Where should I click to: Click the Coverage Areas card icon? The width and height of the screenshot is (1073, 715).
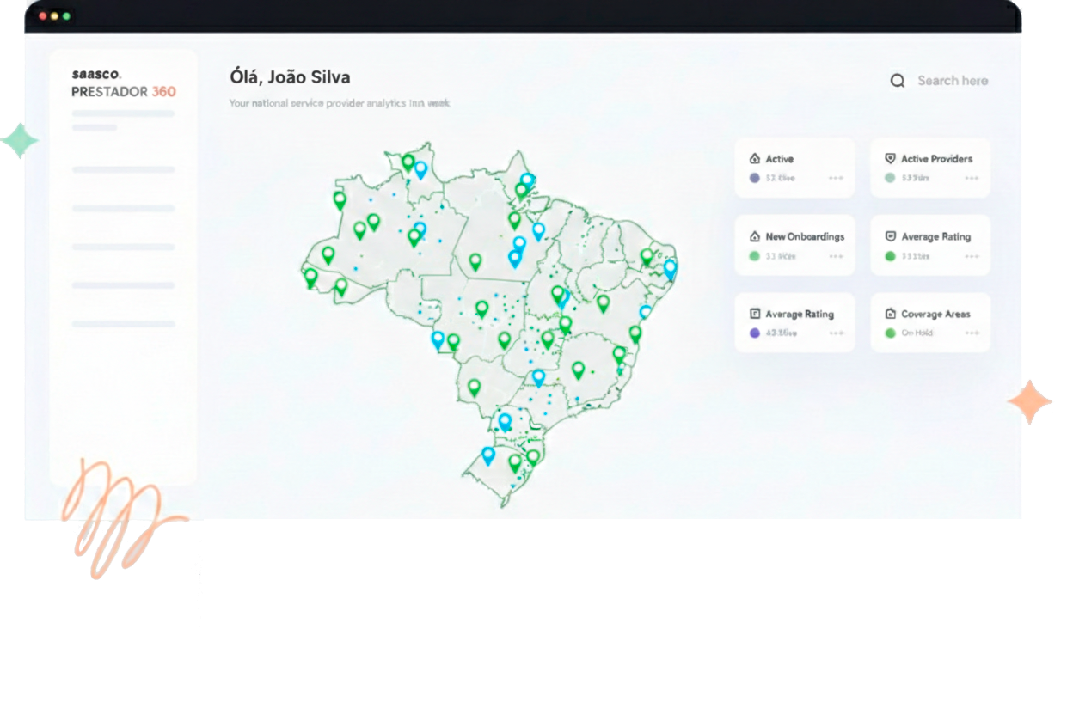pyautogui.click(x=890, y=315)
